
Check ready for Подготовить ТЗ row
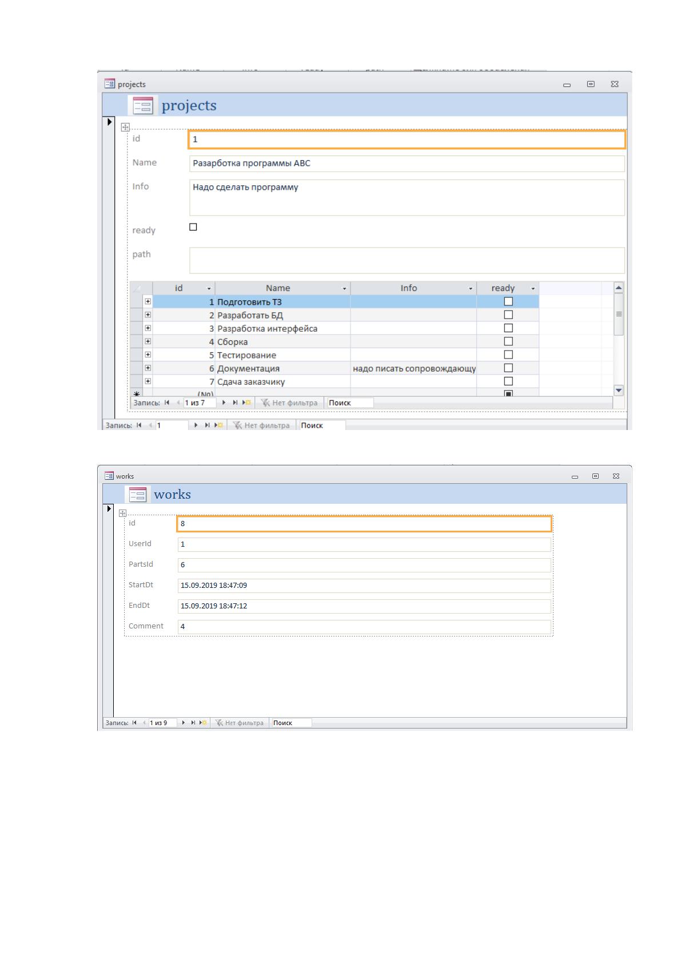coord(508,301)
